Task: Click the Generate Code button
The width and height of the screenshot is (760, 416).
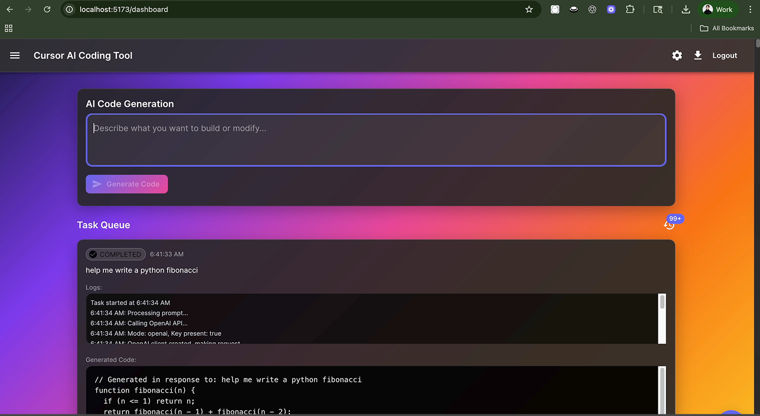Action: pyautogui.click(x=127, y=184)
